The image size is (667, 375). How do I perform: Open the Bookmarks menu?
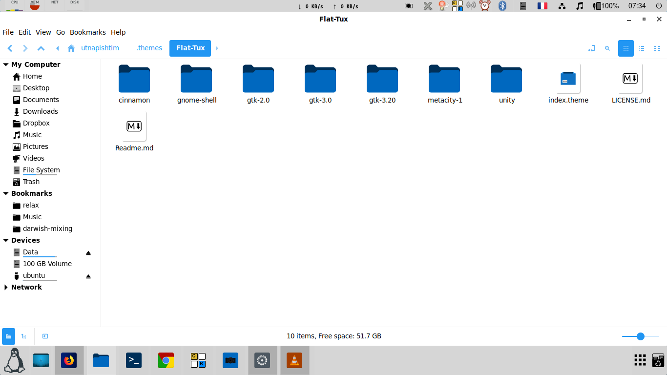88,32
